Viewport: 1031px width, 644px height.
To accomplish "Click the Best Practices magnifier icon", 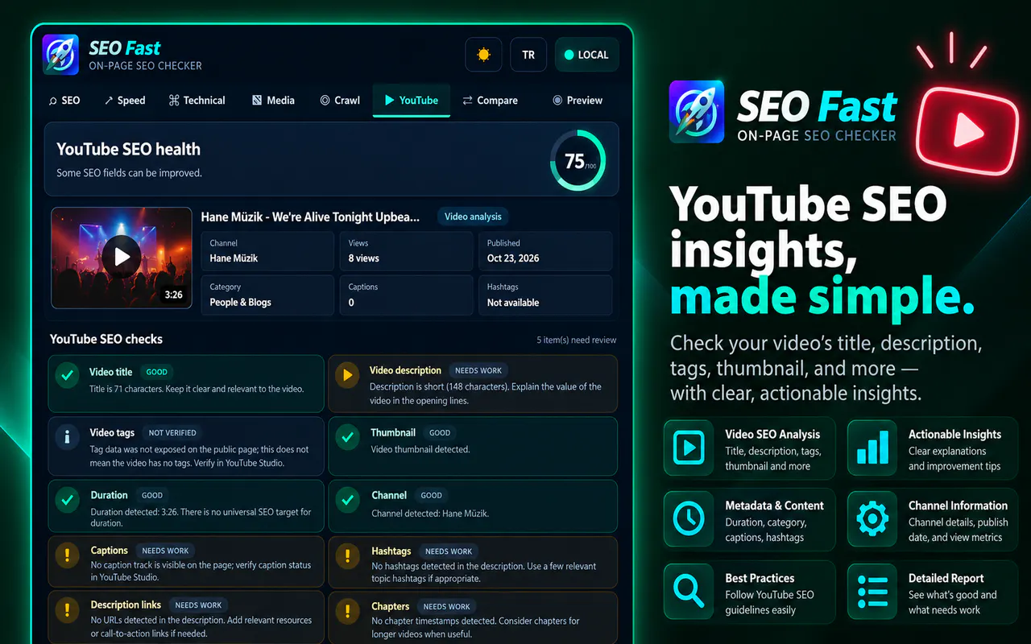I will click(688, 591).
